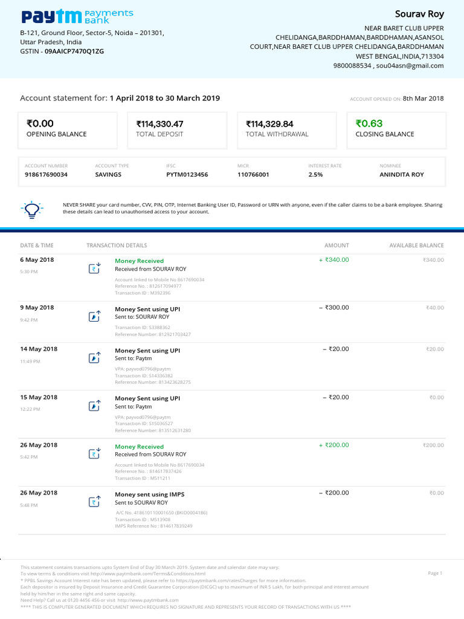This screenshot has width=464, height=619.
Task: Select the ₹340.00 available balance
Action: (x=433, y=260)
